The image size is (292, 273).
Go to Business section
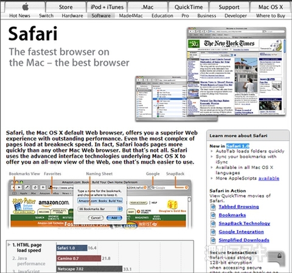click(207, 16)
